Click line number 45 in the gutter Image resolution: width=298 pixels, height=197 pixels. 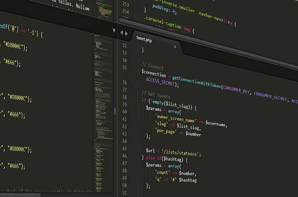point(125,148)
